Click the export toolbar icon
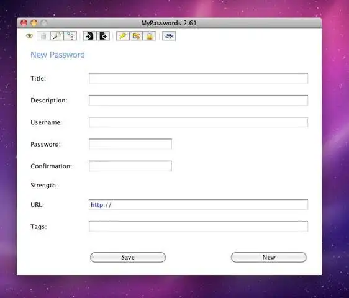 coord(103,36)
